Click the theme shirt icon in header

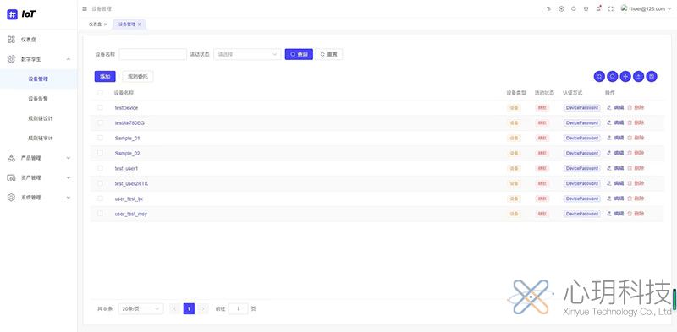pos(586,8)
